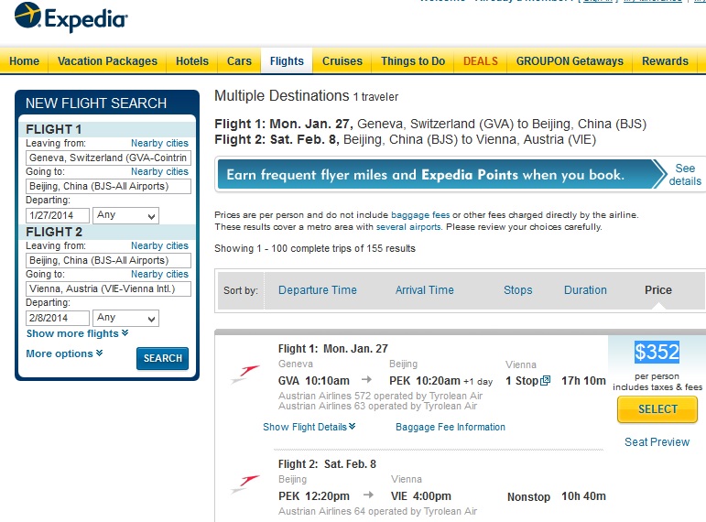Open Flight 1 departure time Any dropdown
Image resolution: width=706 pixels, height=522 pixels.
[x=125, y=215]
